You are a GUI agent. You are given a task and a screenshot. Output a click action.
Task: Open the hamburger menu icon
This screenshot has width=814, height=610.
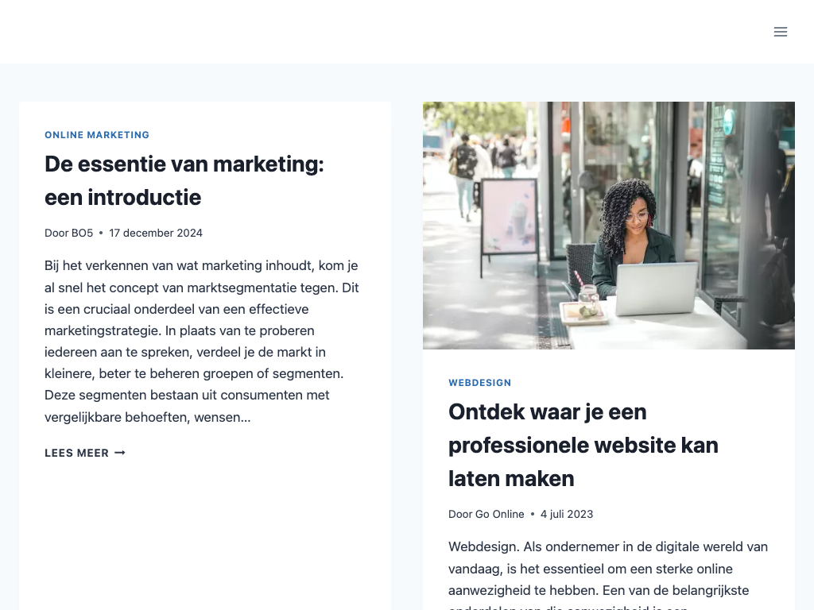[x=781, y=32]
